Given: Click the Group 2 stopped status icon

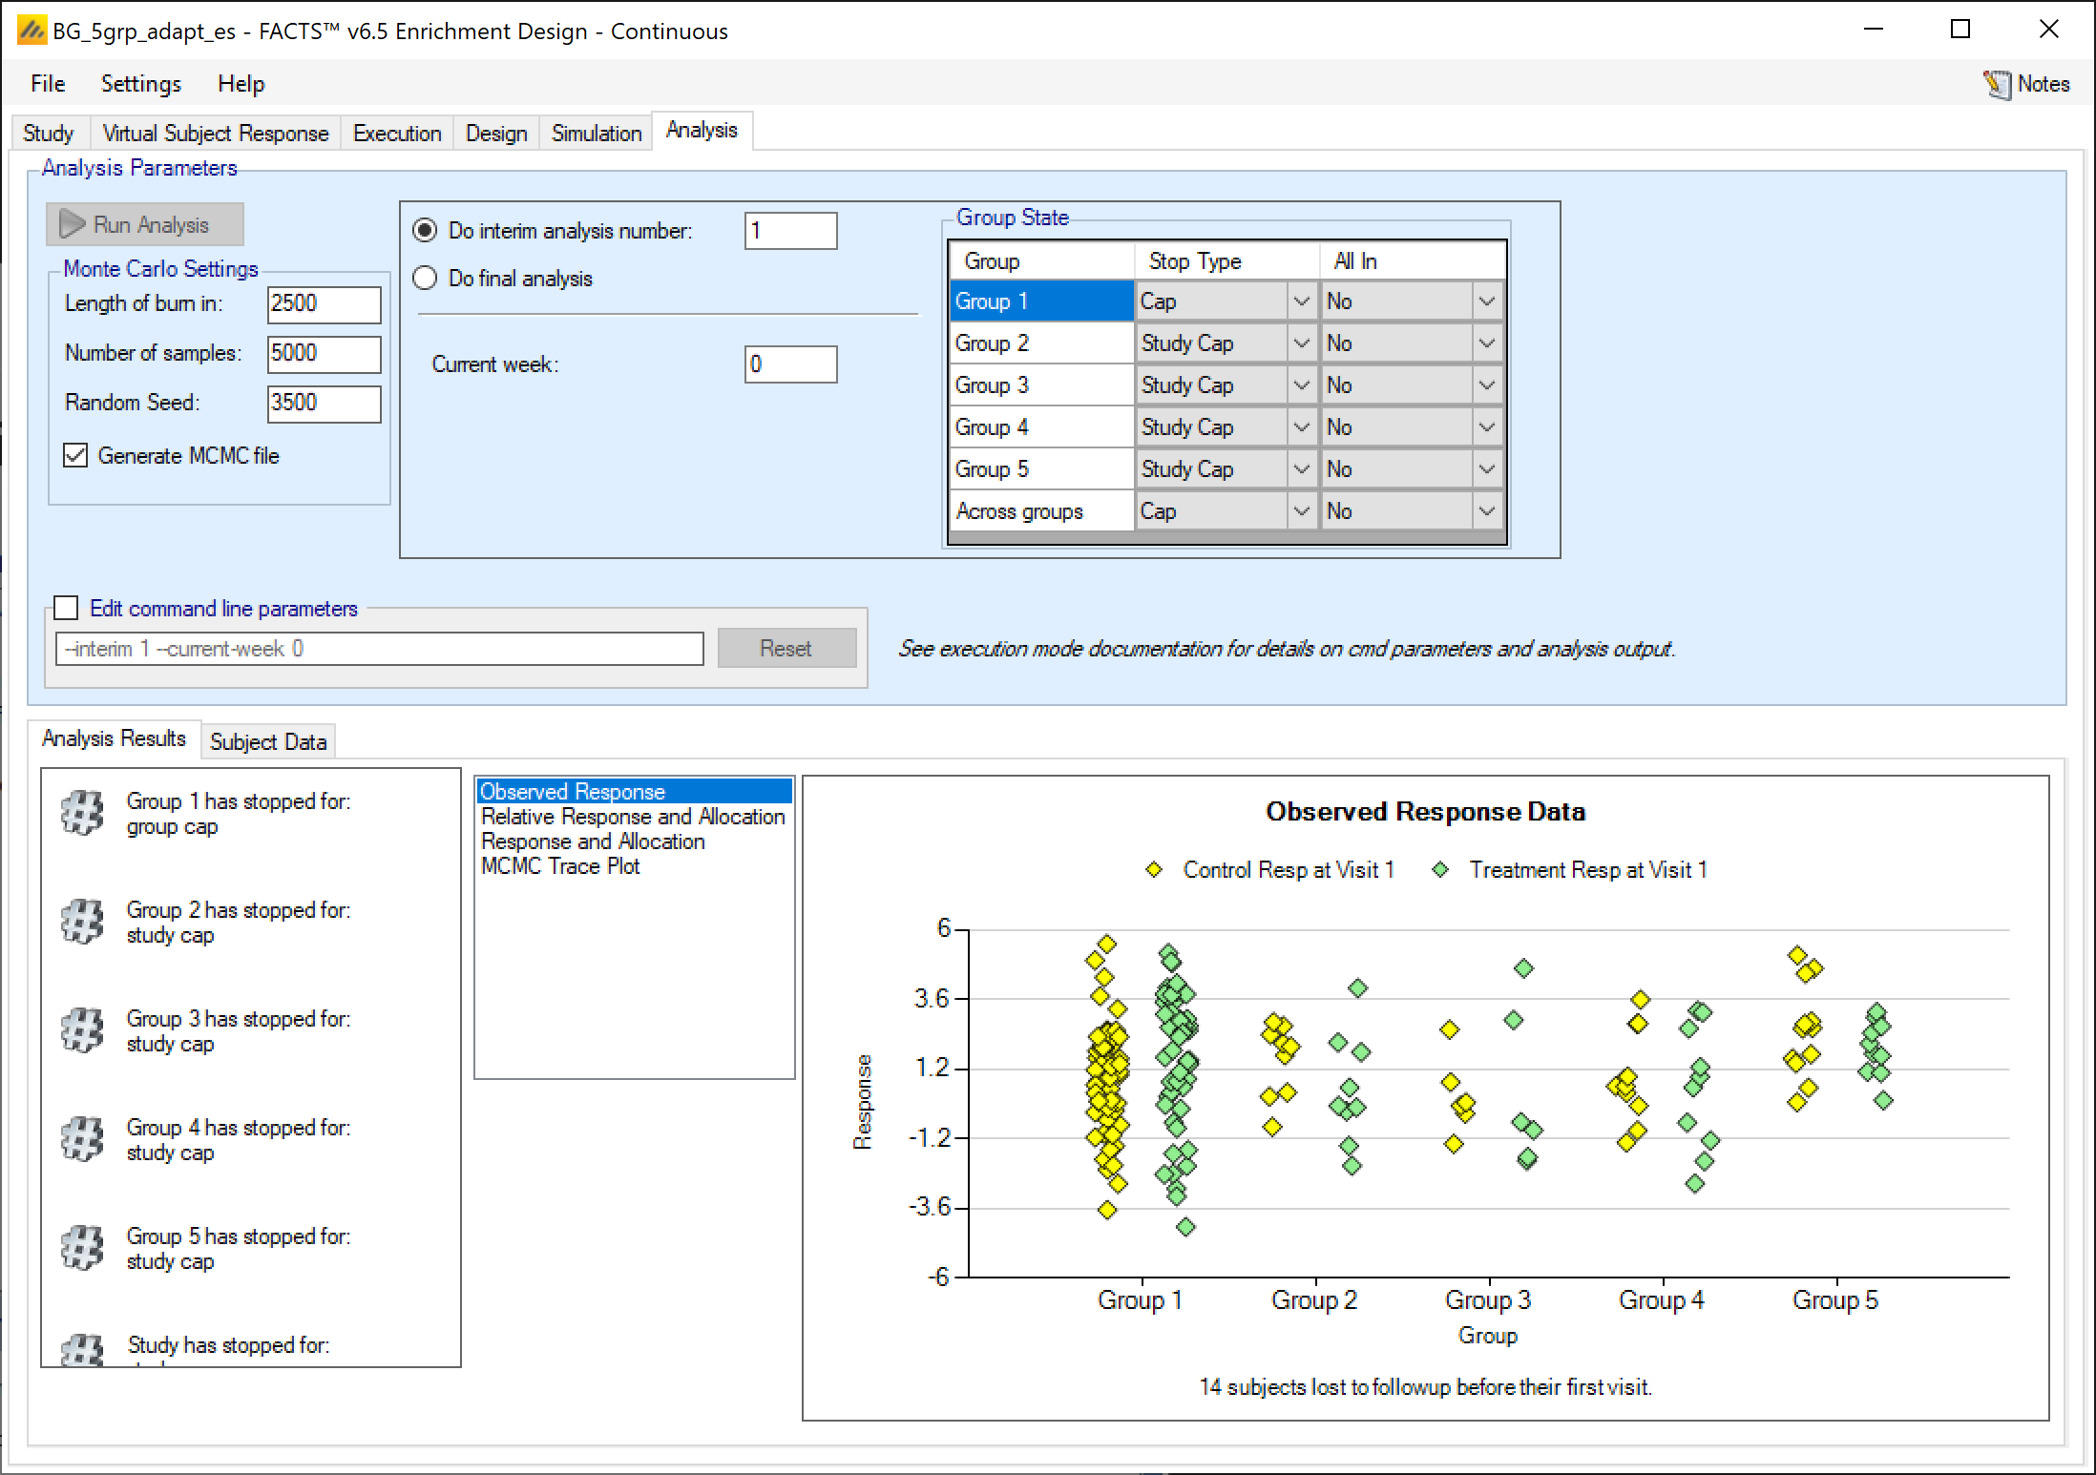Looking at the screenshot, I should pos(82,923).
